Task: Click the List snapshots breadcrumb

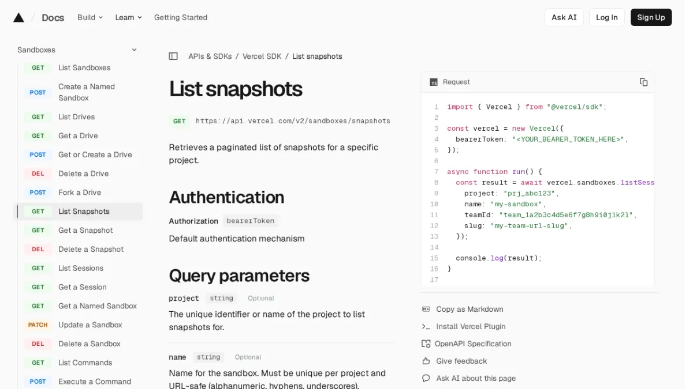Action: coord(317,56)
